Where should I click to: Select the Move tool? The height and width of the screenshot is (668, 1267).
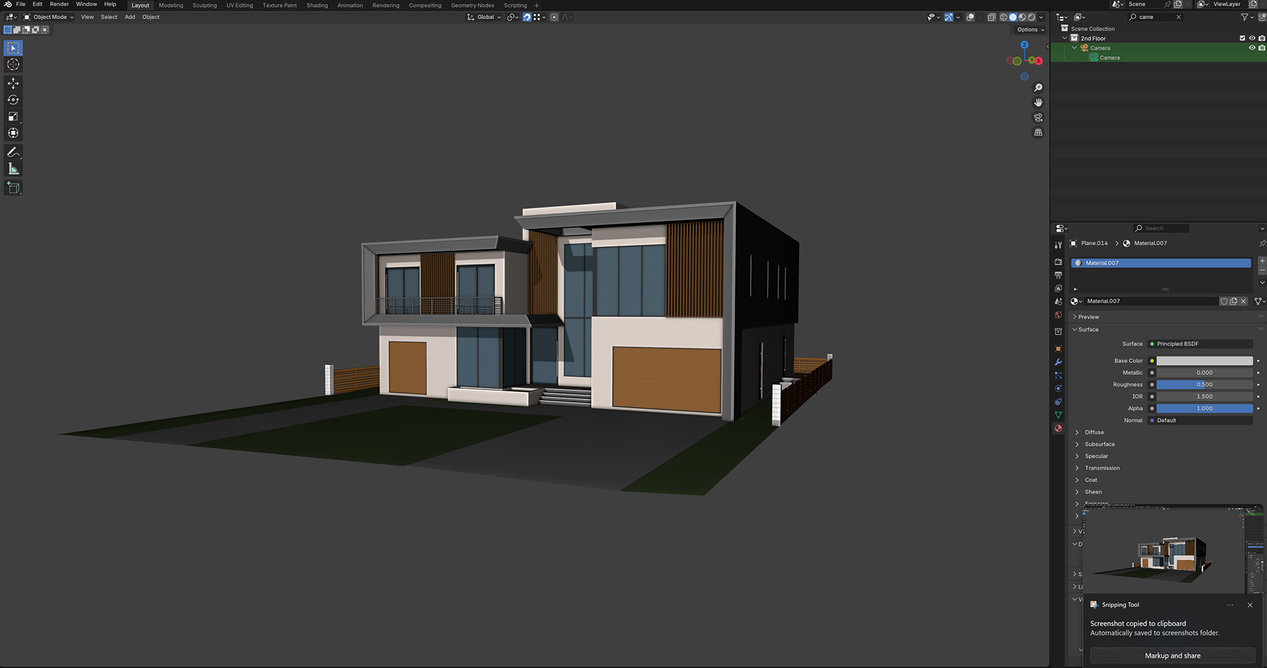click(13, 83)
